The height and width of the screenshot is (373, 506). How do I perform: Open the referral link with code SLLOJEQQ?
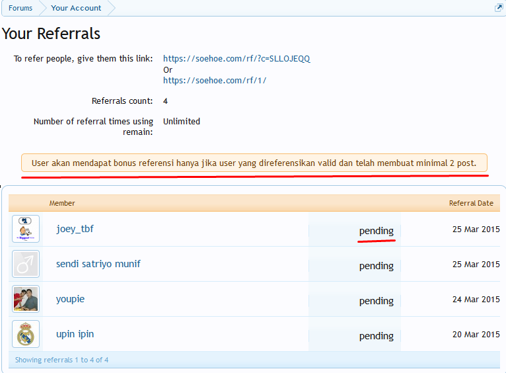(236, 58)
